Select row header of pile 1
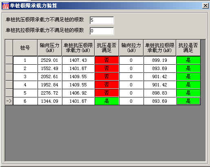This screenshot has height=167, width=210. pyautogui.click(x=9, y=60)
